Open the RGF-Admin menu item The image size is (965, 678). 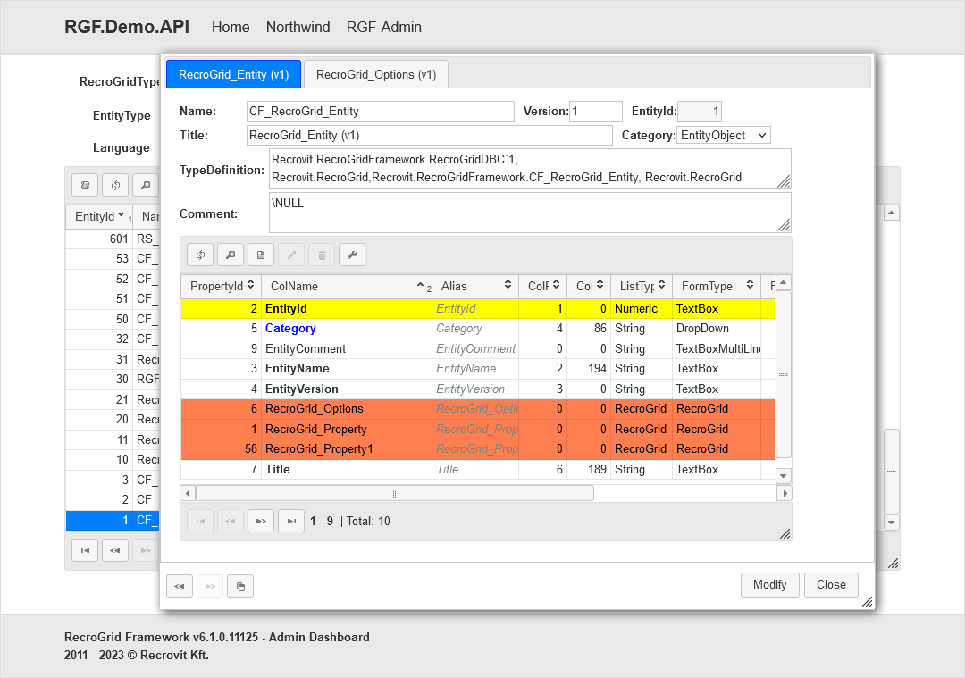[383, 27]
